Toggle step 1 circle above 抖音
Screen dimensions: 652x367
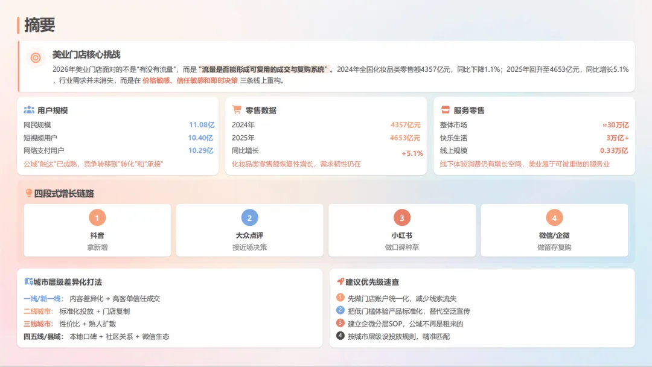[x=97, y=217]
